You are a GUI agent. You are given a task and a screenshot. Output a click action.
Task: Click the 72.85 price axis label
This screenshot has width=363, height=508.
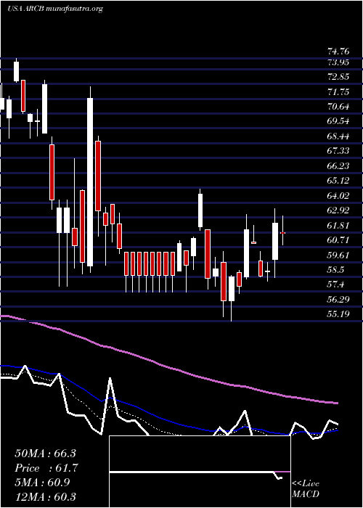click(x=338, y=77)
